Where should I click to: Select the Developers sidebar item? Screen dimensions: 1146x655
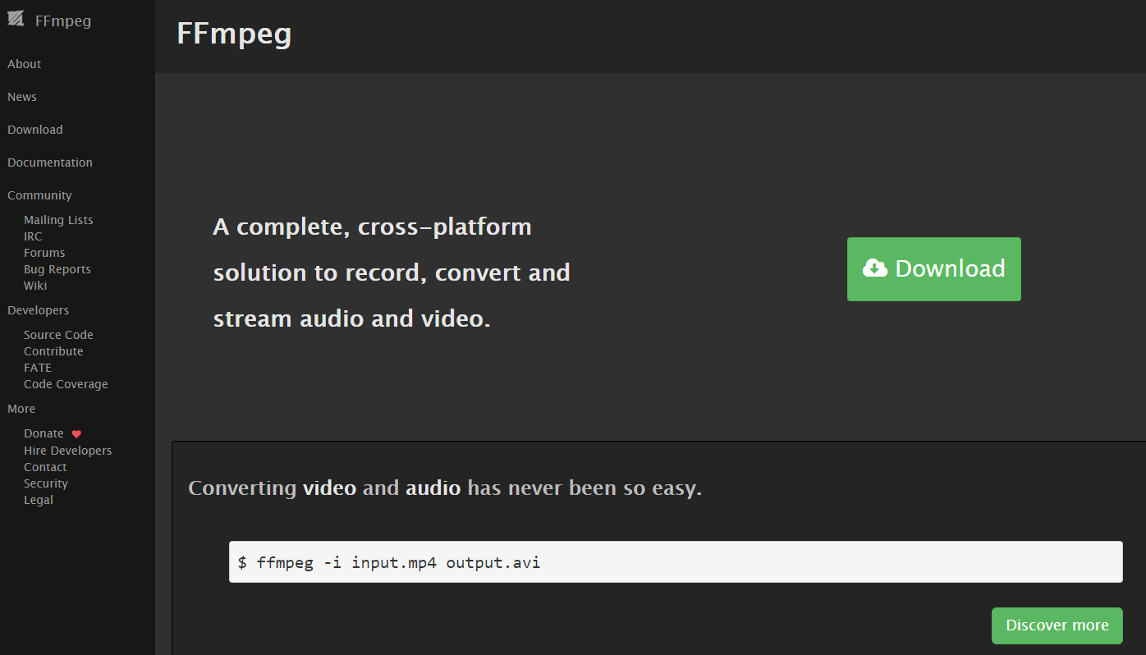click(x=39, y=310)
